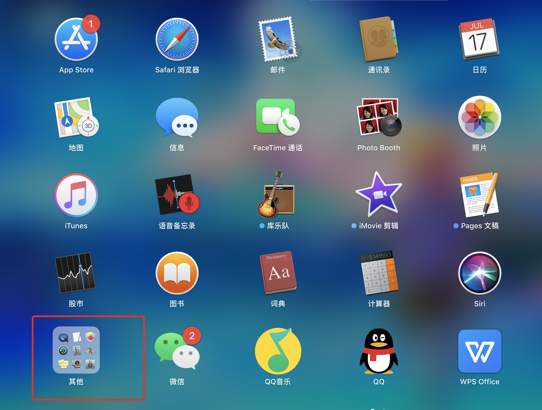Launch WPS Office

click(x=479, y=351)
